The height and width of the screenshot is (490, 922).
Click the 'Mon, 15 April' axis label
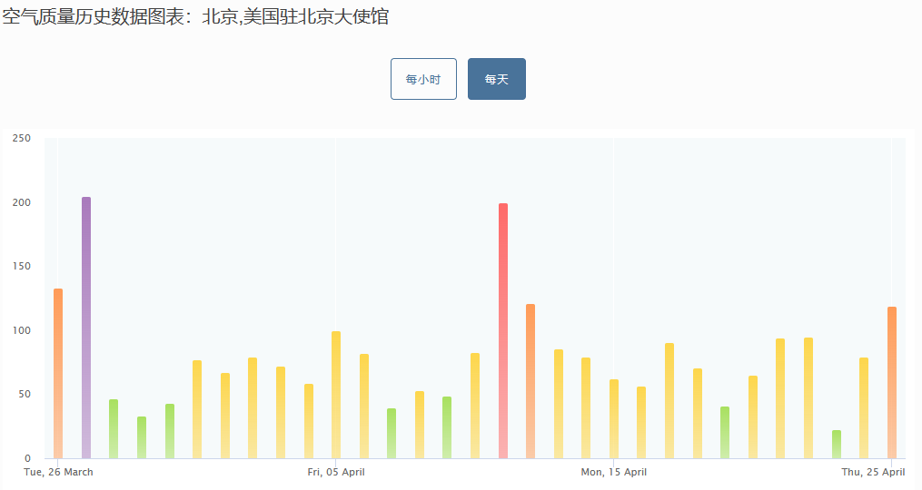[x=614, y=472]
